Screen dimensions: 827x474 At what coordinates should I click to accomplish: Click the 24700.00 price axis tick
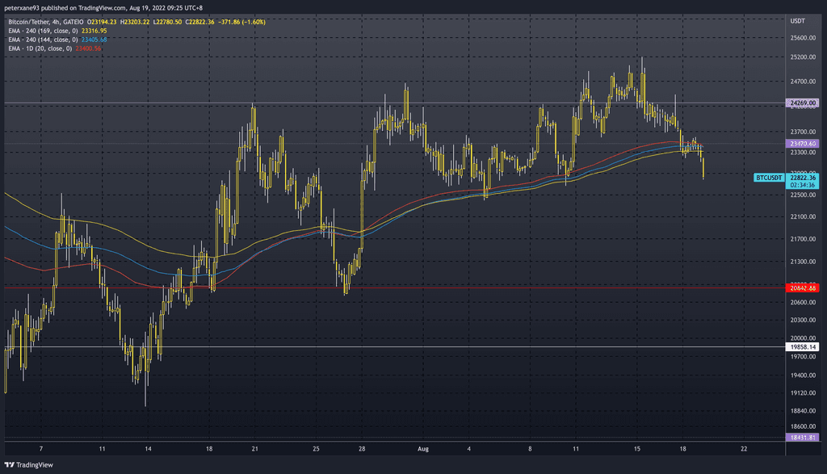pos(803,82)
